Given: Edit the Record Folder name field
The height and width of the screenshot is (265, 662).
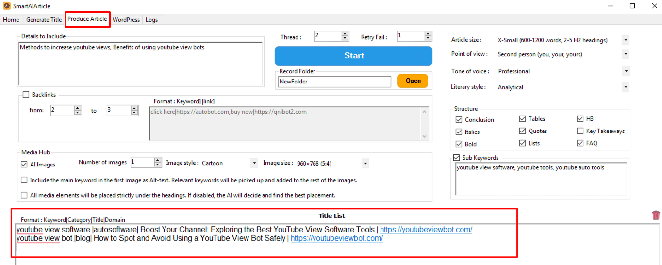Looking at the screenshot, I should pos(334,82).
